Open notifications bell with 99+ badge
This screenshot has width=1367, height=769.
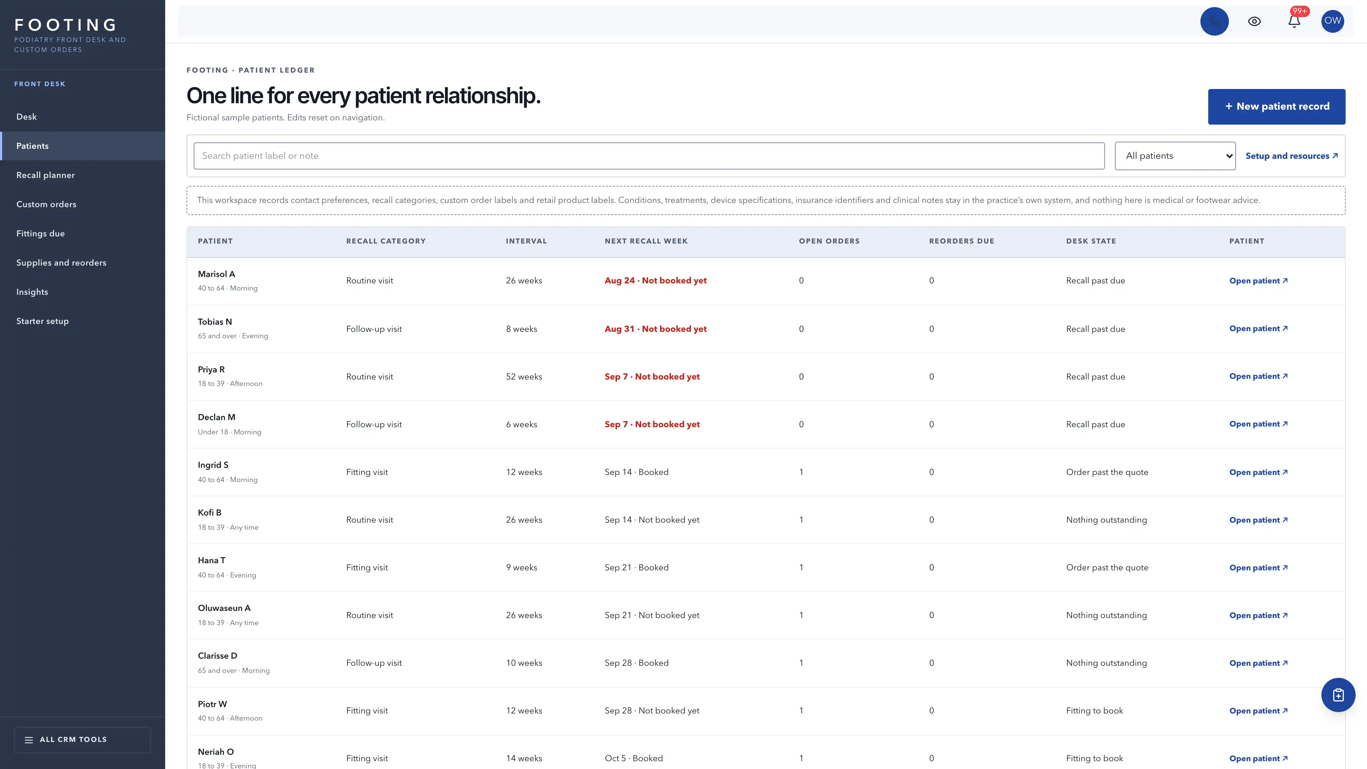pyautogui.click(x=1294, y=21)
